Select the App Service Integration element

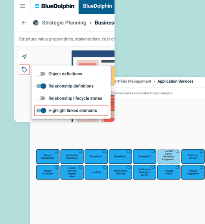point(72,156)
